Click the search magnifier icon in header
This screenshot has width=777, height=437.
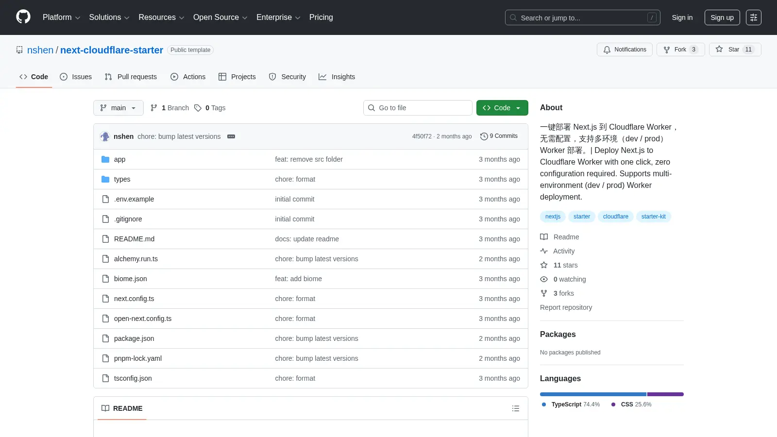tap(513, 17)
